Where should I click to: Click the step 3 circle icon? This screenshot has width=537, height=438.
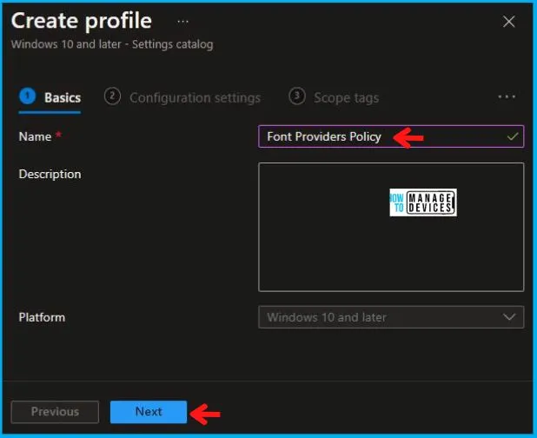click(297, 97)
